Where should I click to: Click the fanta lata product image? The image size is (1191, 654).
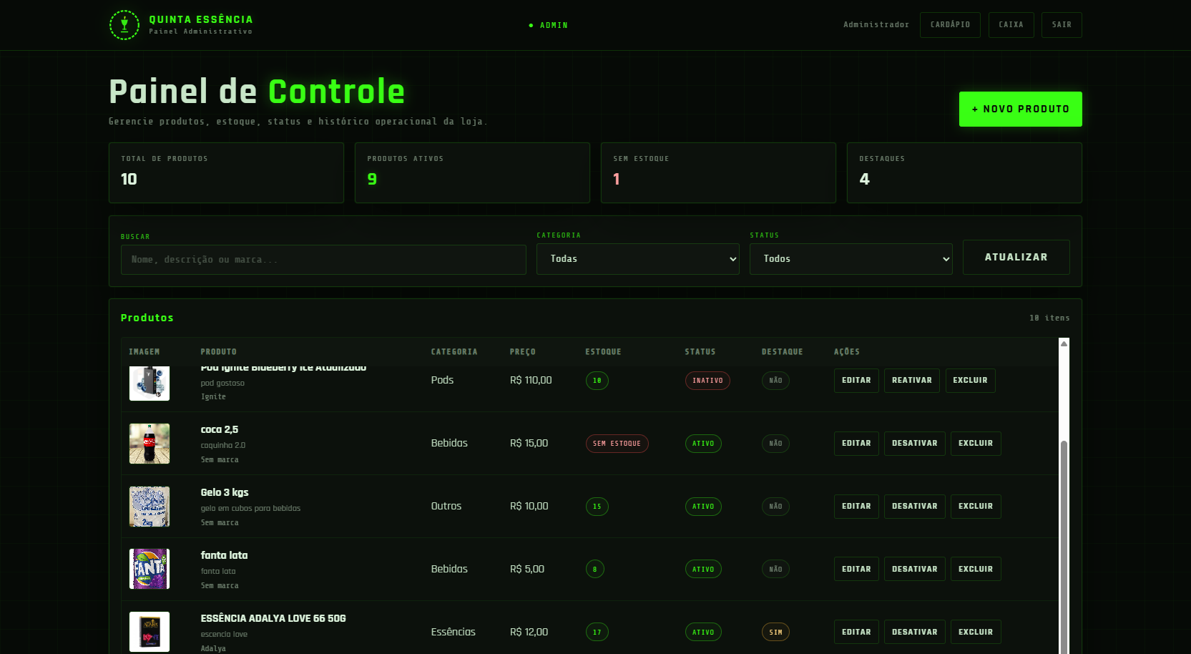point(150,569)
